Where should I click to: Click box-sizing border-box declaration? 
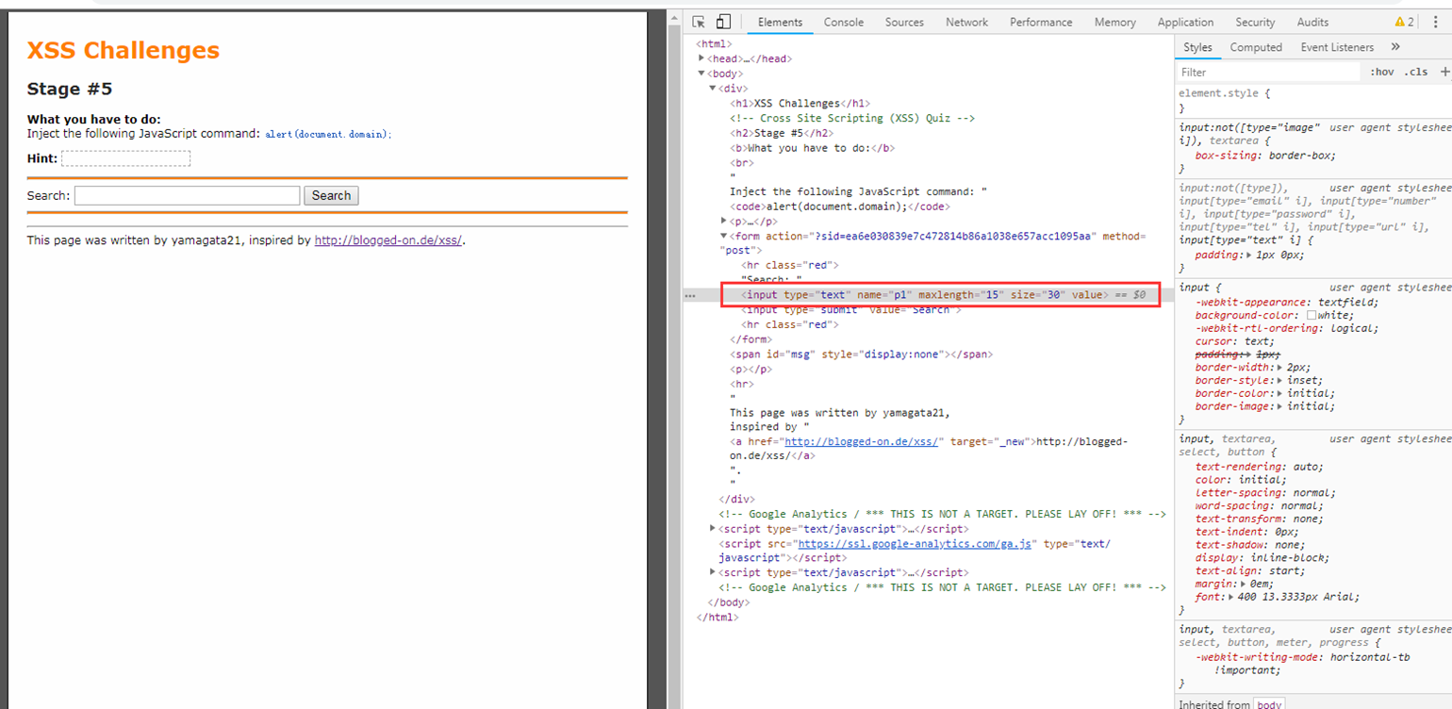(1265, 156)
